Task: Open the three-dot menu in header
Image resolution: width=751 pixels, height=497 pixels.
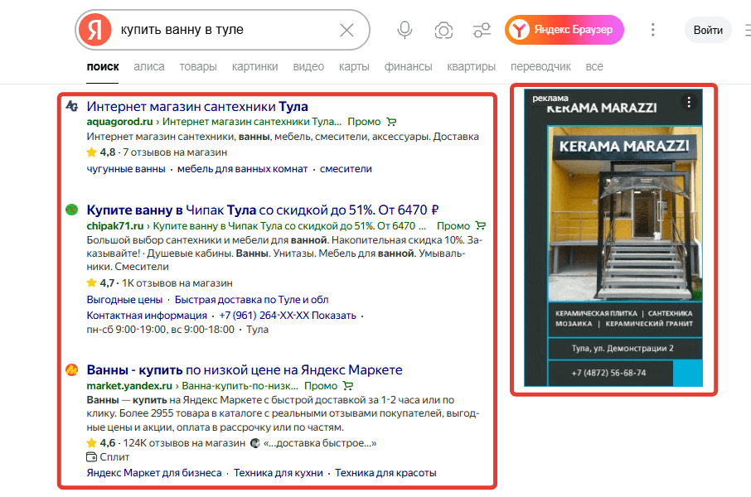Action: click(653, 30)
